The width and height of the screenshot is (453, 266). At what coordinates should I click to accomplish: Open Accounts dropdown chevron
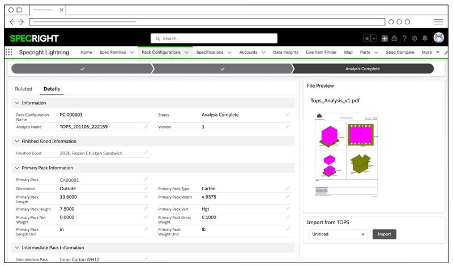pos(263,53)
